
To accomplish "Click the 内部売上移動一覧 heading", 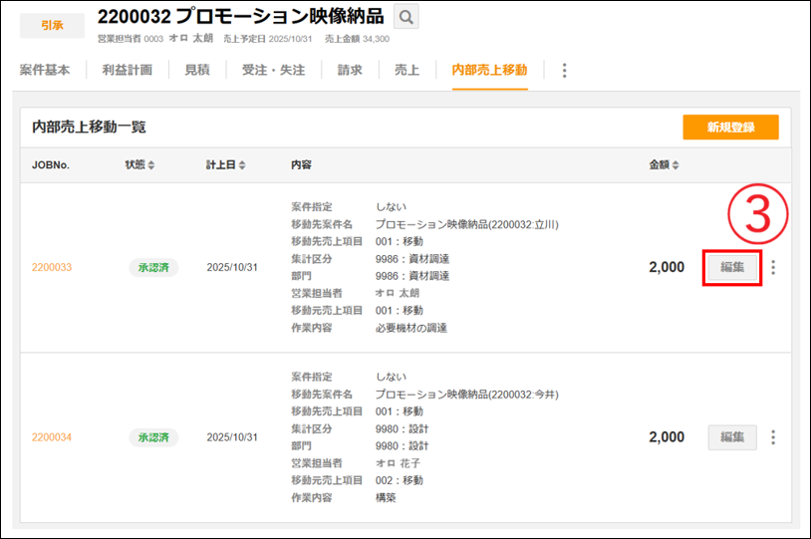I will point(89,127).
